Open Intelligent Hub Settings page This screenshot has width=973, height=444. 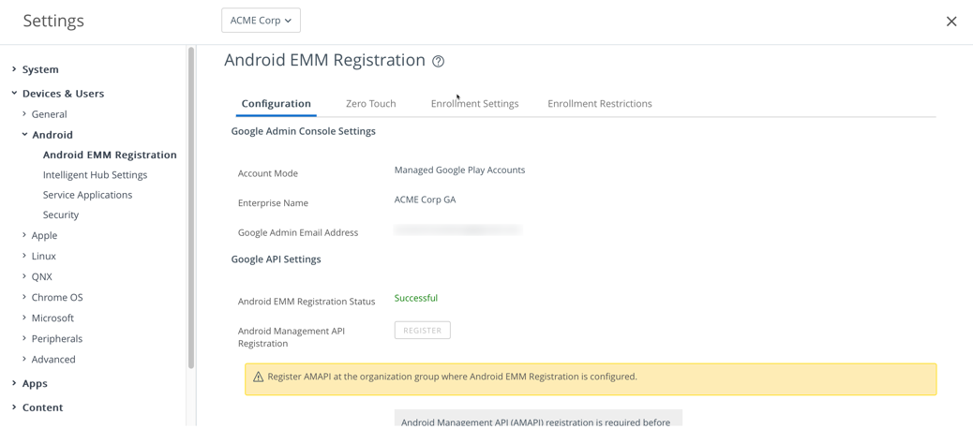pos(95,175)
